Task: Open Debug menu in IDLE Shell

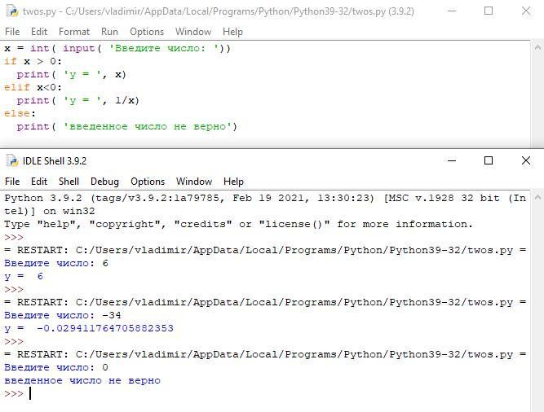Action: tap(104, 182)
